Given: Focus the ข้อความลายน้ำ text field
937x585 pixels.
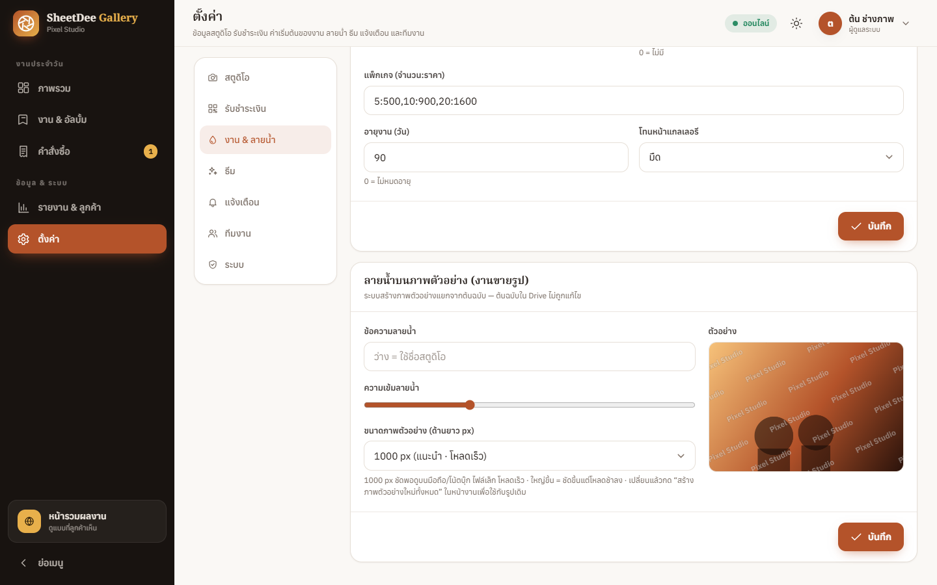Looking at the screenshot, I should [x=530, y=357].
